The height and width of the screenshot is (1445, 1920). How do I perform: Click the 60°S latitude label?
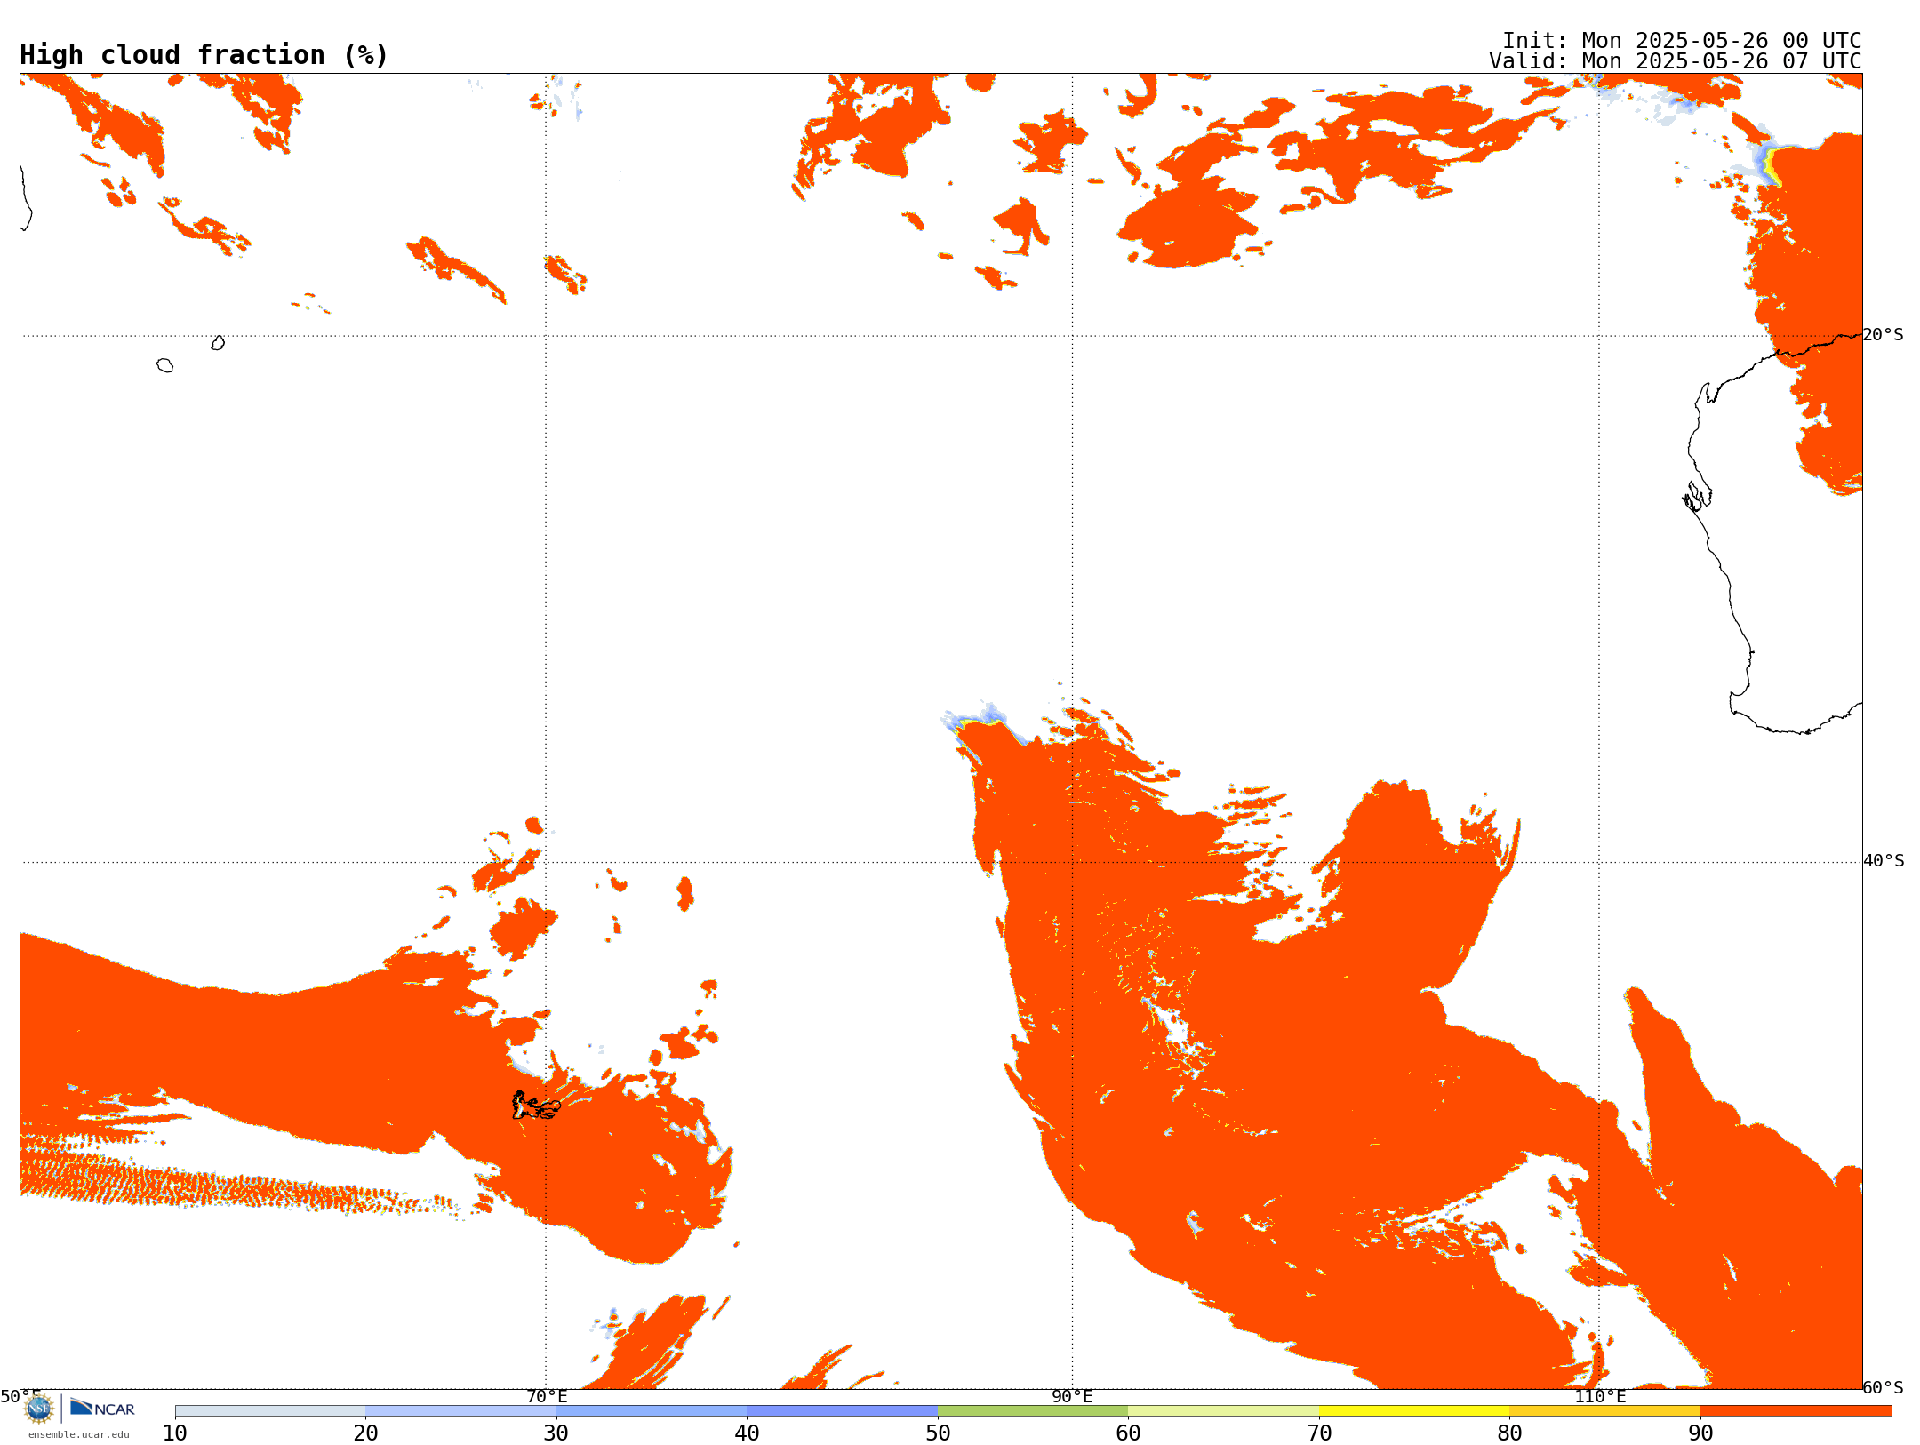coord(1884,1387)
